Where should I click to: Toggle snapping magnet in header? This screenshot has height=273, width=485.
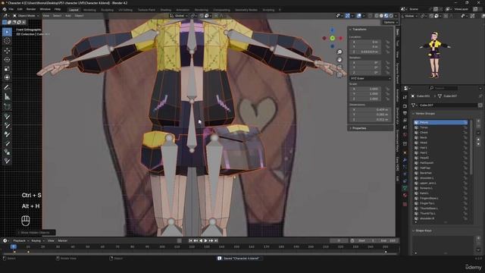point(202,16)
